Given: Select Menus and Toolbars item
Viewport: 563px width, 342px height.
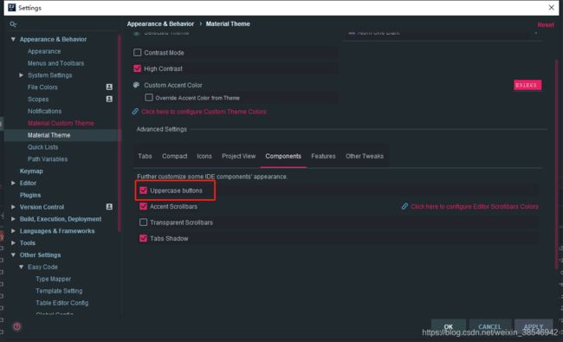Looking at the screenshot, I should [55, 63].
